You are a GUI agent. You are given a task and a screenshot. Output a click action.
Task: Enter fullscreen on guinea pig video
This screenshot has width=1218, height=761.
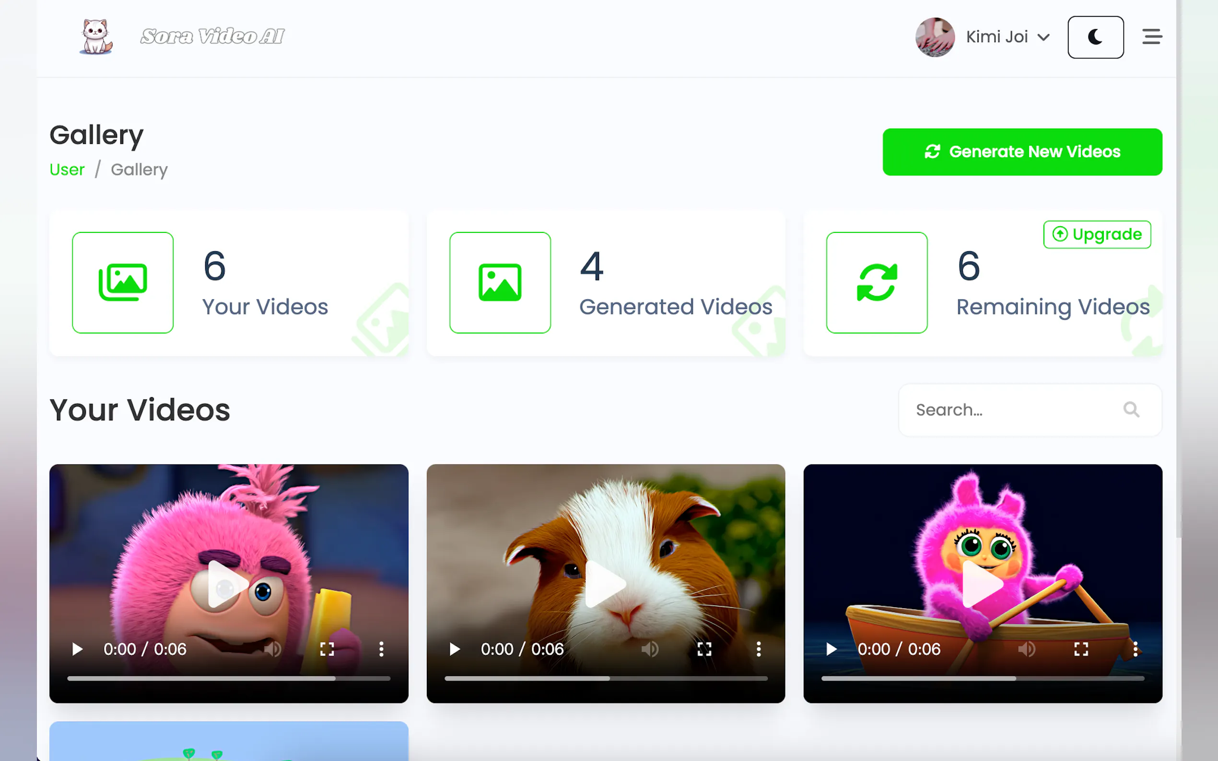pos(704,649)
